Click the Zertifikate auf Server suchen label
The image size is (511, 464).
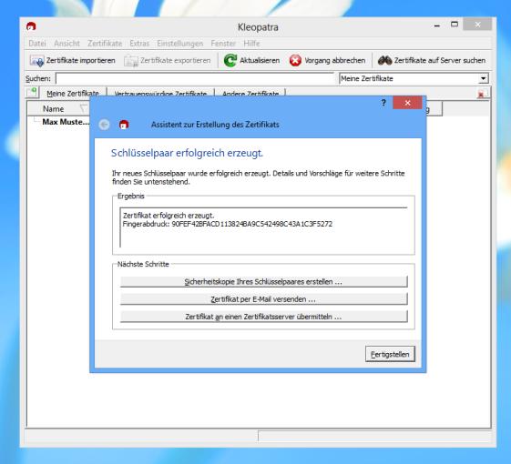(440, 61)
